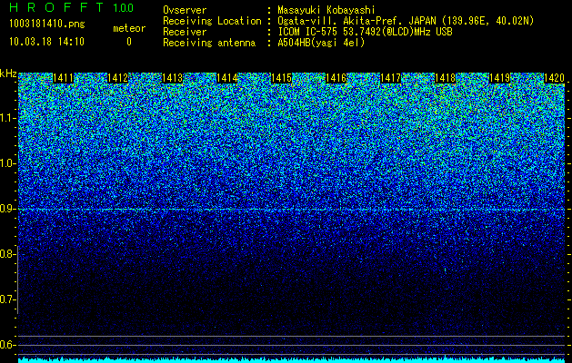
Task: Click the Receiving Location label
Action: [212, 21]
